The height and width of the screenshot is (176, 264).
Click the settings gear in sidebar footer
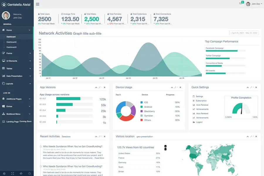(x=4, y=173)
